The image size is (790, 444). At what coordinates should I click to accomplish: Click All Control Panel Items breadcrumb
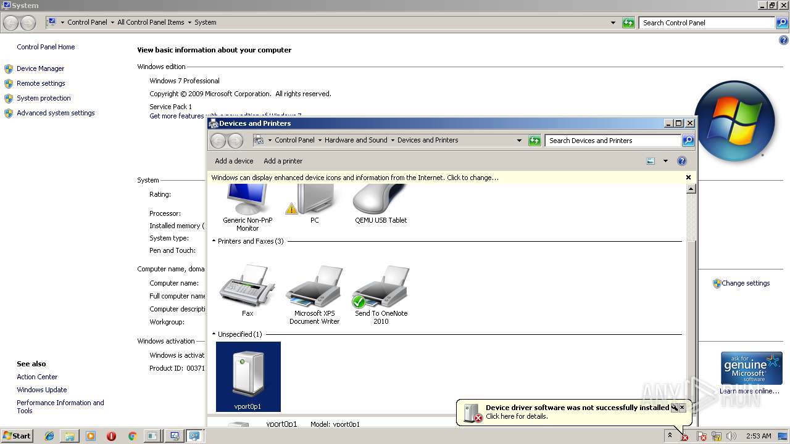point(151,22)
